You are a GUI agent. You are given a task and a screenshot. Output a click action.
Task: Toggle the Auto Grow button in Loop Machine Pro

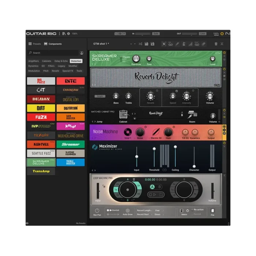pos(128,211)
